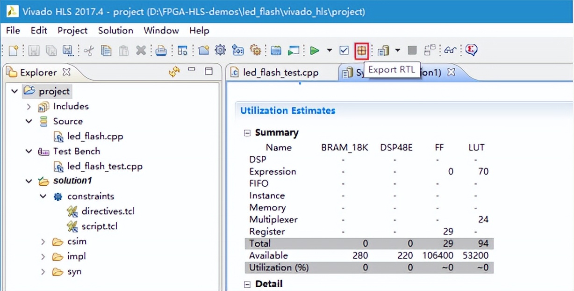Select script.tcl in the Explorer tree
574x291 pixels.
tap(99, 226)
